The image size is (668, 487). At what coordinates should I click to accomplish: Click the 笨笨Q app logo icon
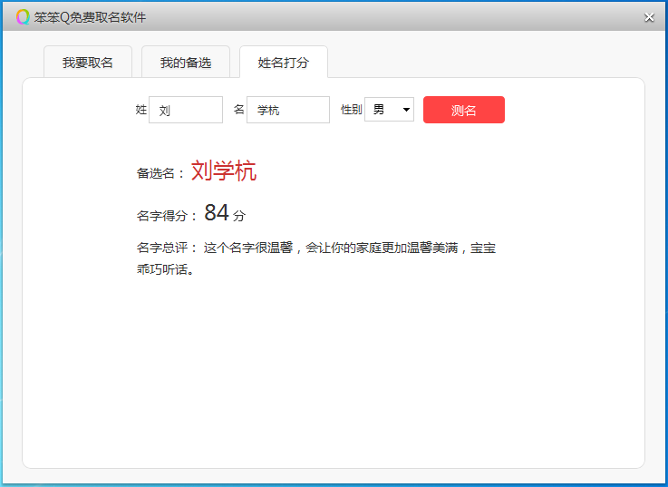(x=23, y=17)
